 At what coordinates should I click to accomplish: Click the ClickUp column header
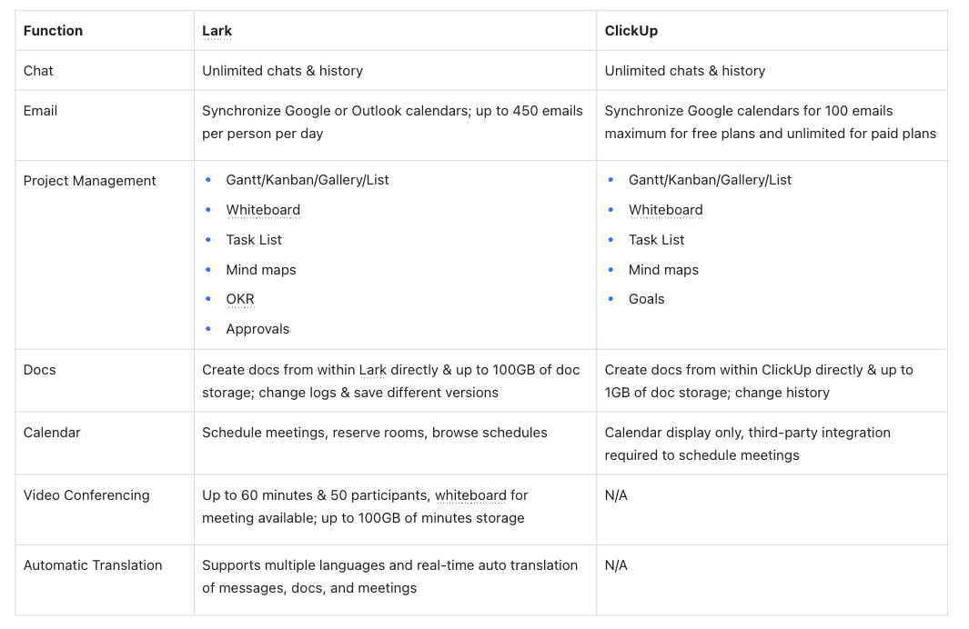pos(631,31)
